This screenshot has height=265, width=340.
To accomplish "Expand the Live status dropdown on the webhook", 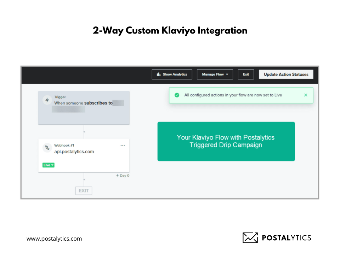I will pos(48,165).
